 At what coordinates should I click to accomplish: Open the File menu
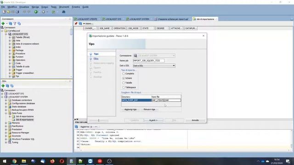coord(3,7)
